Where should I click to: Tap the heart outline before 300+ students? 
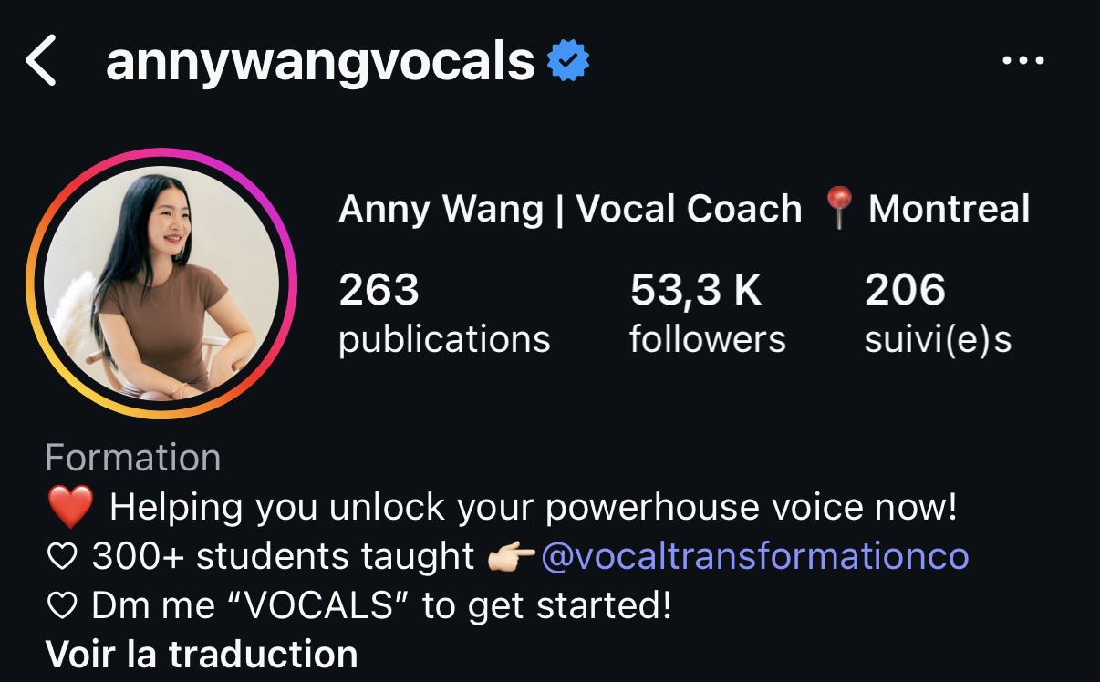[61, 557]
